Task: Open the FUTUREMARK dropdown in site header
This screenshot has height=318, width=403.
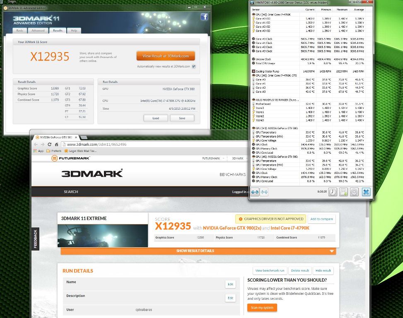Action: click(213, 159)
